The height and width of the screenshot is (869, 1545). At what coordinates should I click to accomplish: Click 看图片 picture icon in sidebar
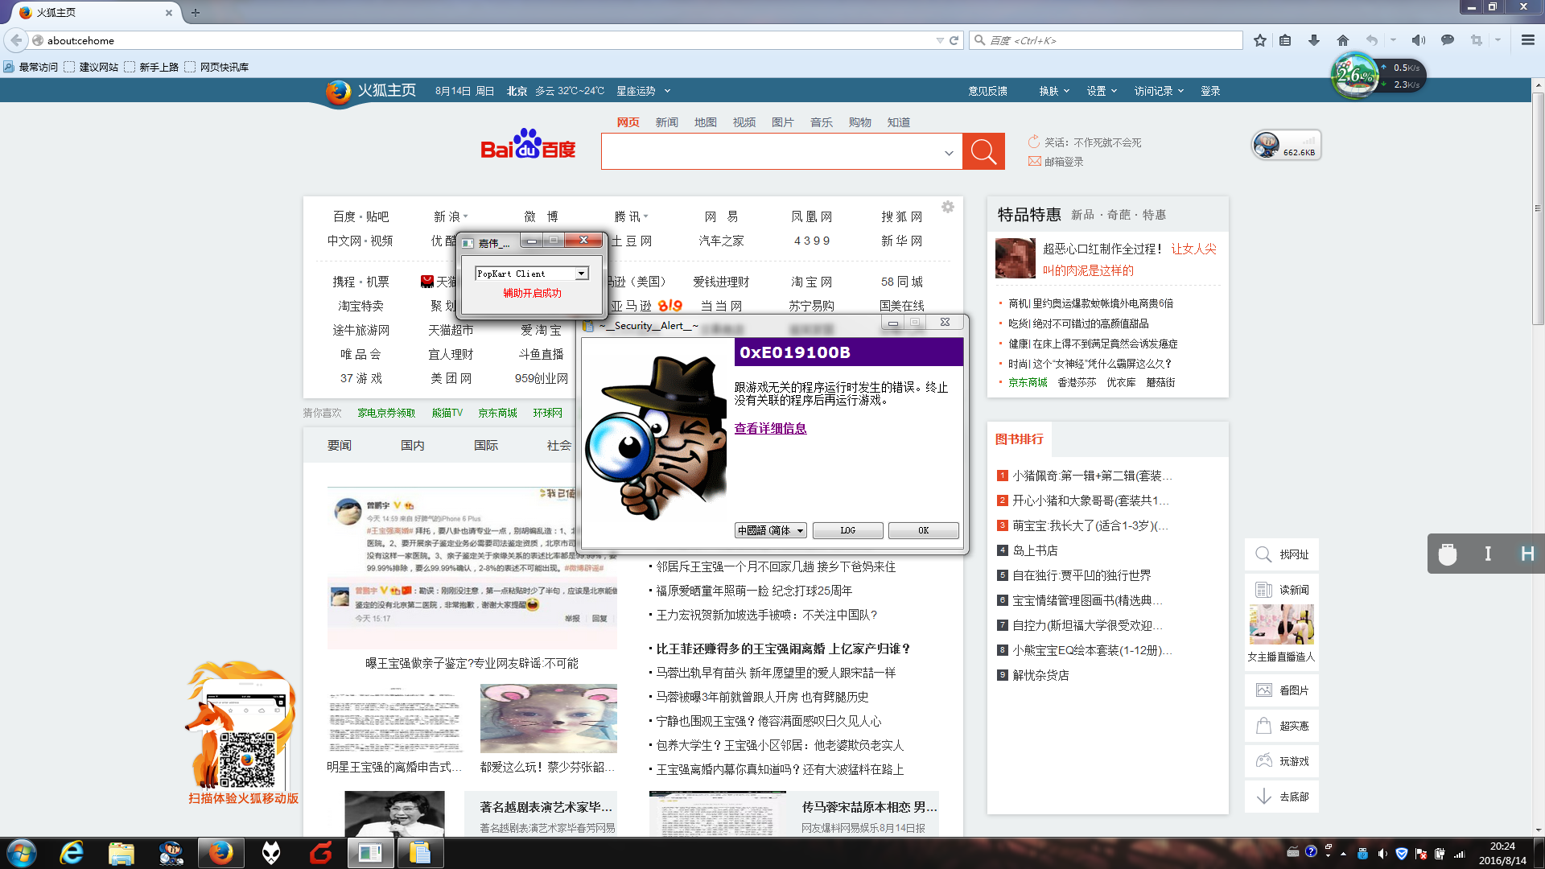pos(1264,690)
